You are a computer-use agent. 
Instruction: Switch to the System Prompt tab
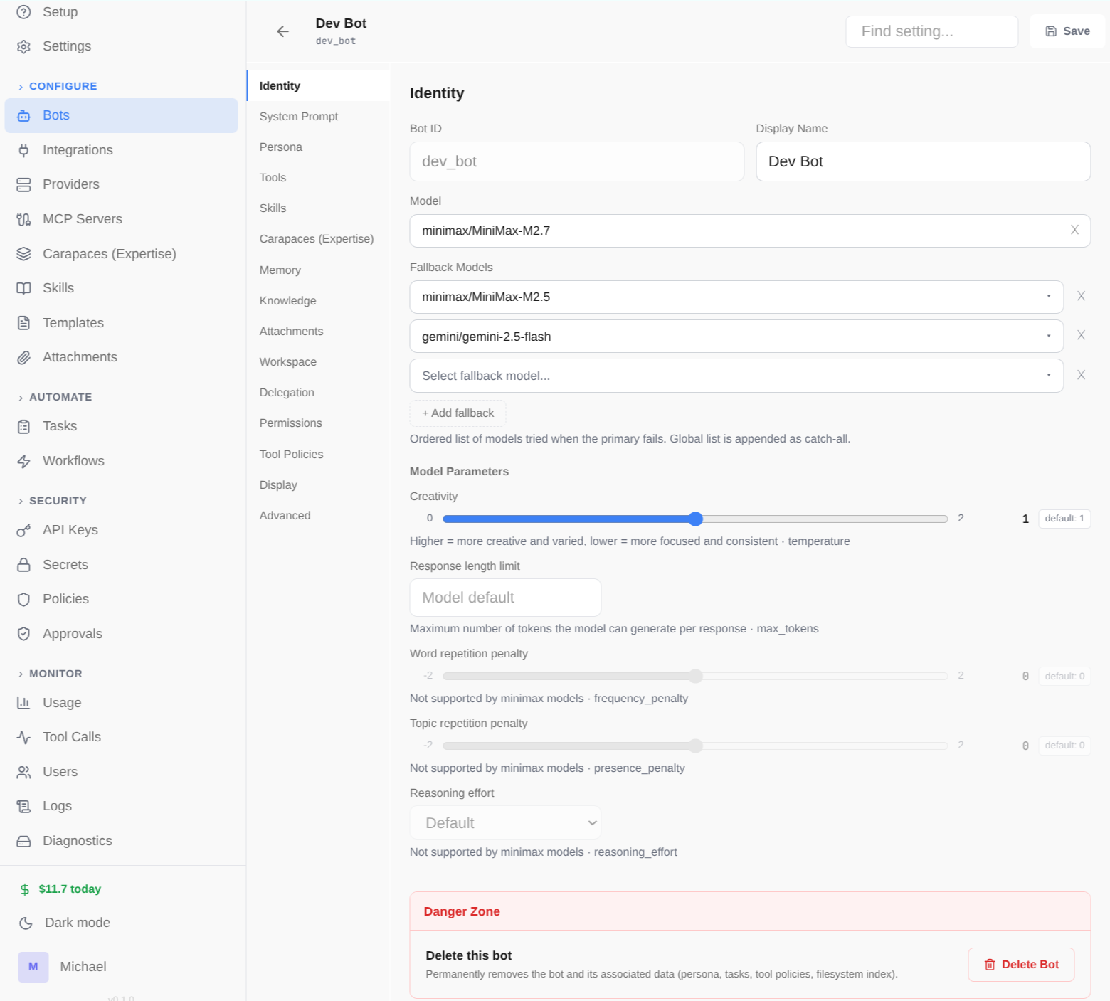coord(298,116)
